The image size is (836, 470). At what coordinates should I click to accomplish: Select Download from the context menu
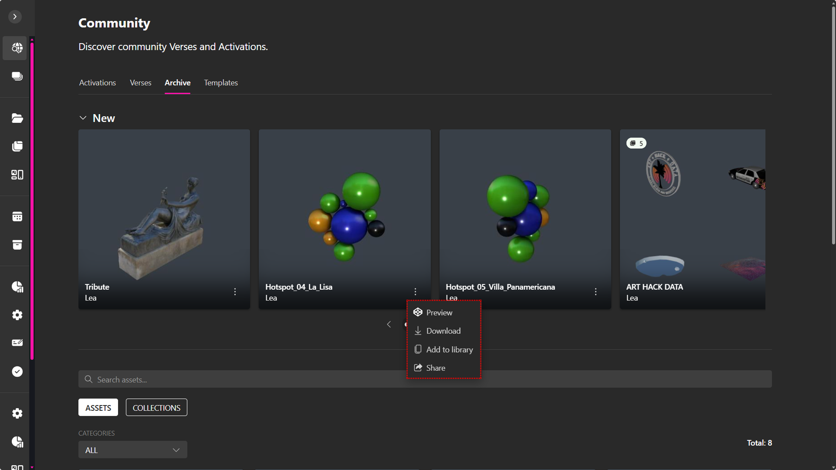pyautogui.click(x=443, y=331)
